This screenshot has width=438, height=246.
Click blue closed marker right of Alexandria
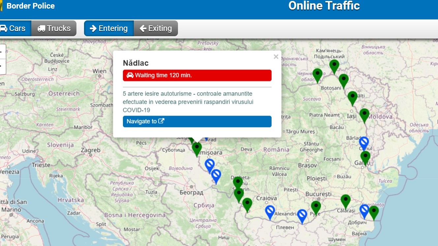[302, 215]
